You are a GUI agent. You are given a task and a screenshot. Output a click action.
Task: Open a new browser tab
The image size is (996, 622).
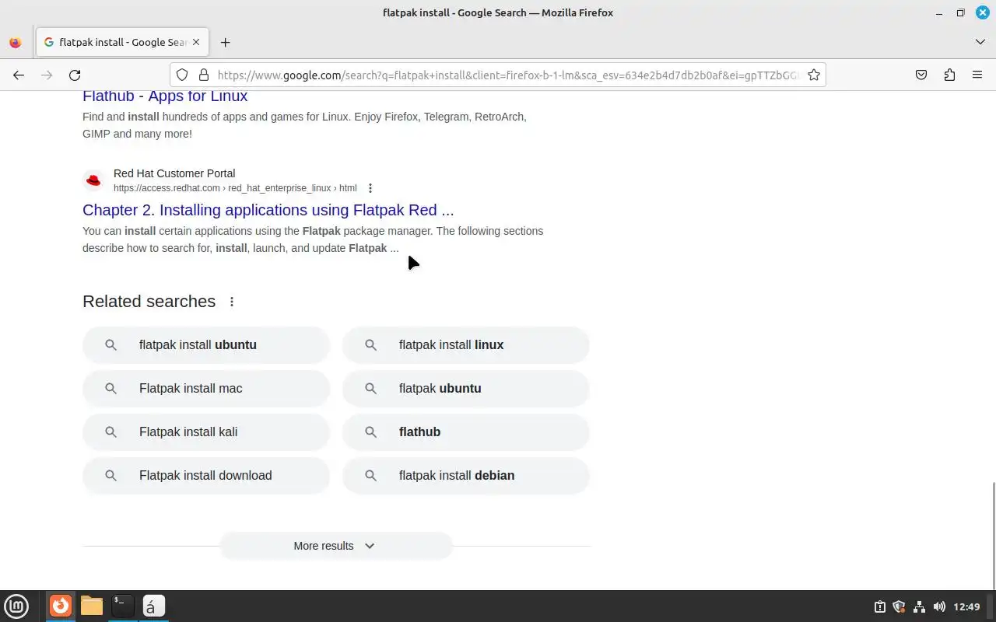pyautogui.click(x=225, y=42)
